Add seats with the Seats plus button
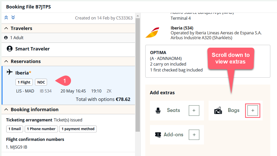The width and height of the screenshot is (277, 156). tap(194, 110)
